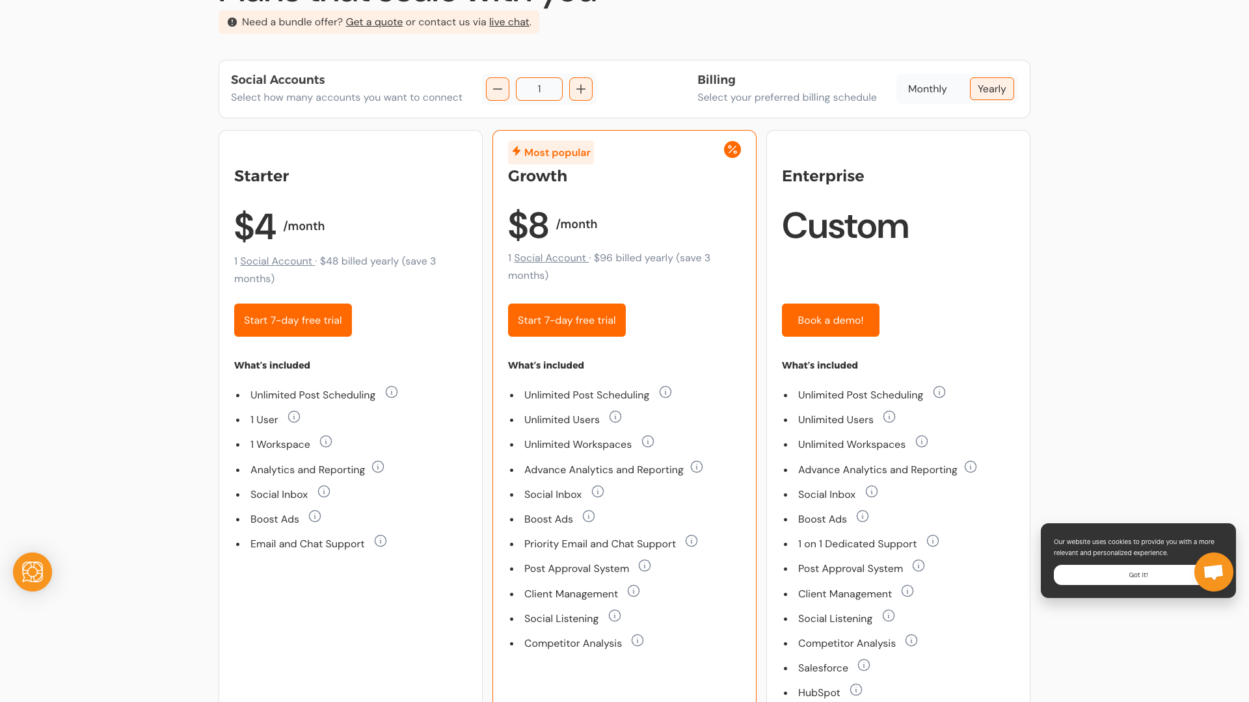The image size is (1249, 702).
Task: Open the tooltip icon beside Boost Ads in Enterprise
Action: [x=863, y=516]
